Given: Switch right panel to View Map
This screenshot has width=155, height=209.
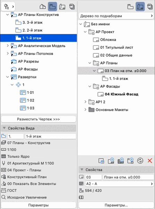Looking at the screenshot, I should pos(130,7).
